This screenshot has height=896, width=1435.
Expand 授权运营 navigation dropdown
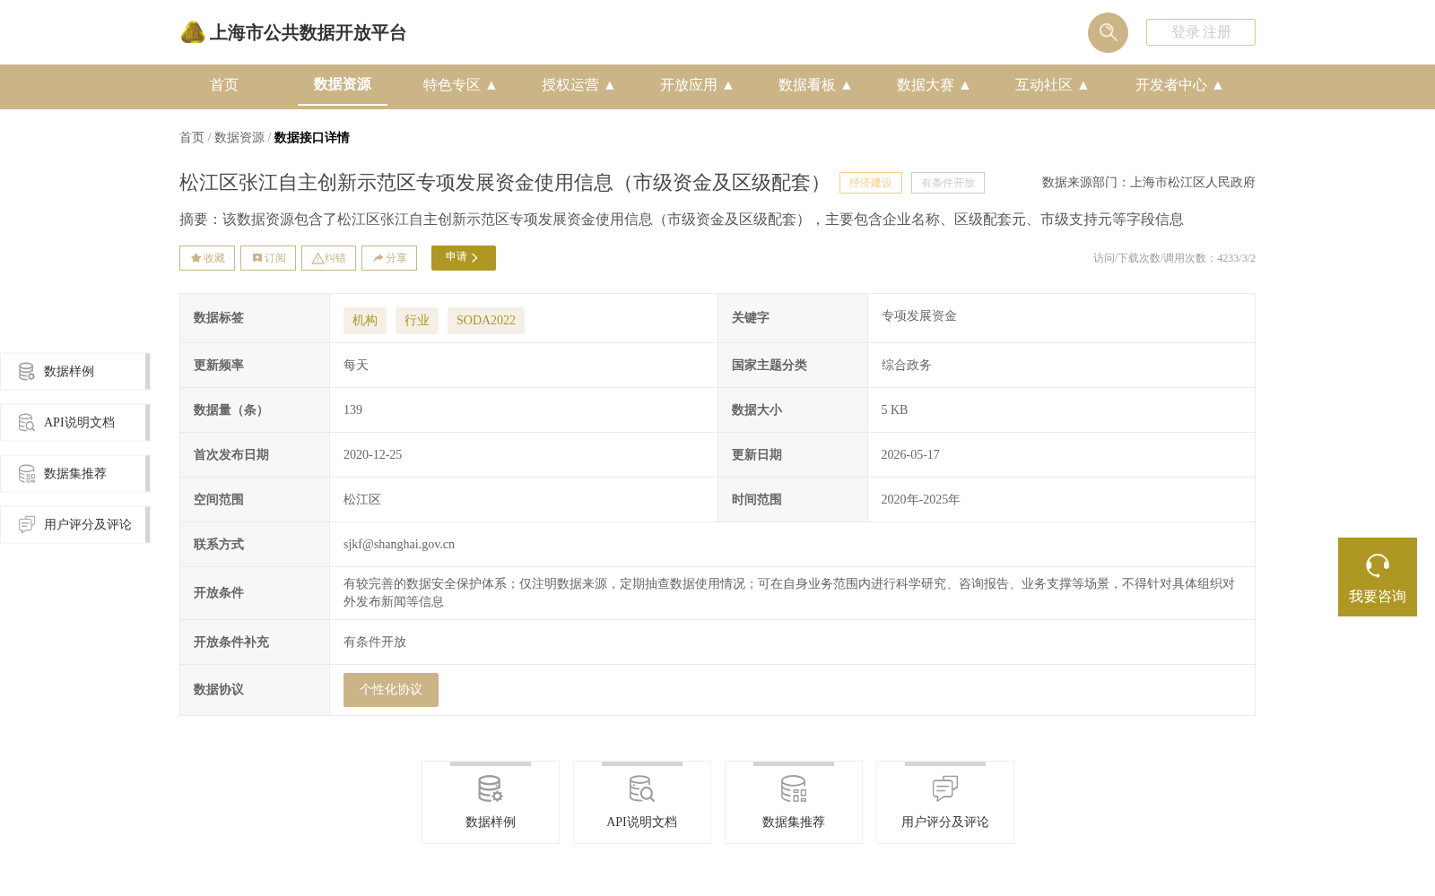[578, 85]
